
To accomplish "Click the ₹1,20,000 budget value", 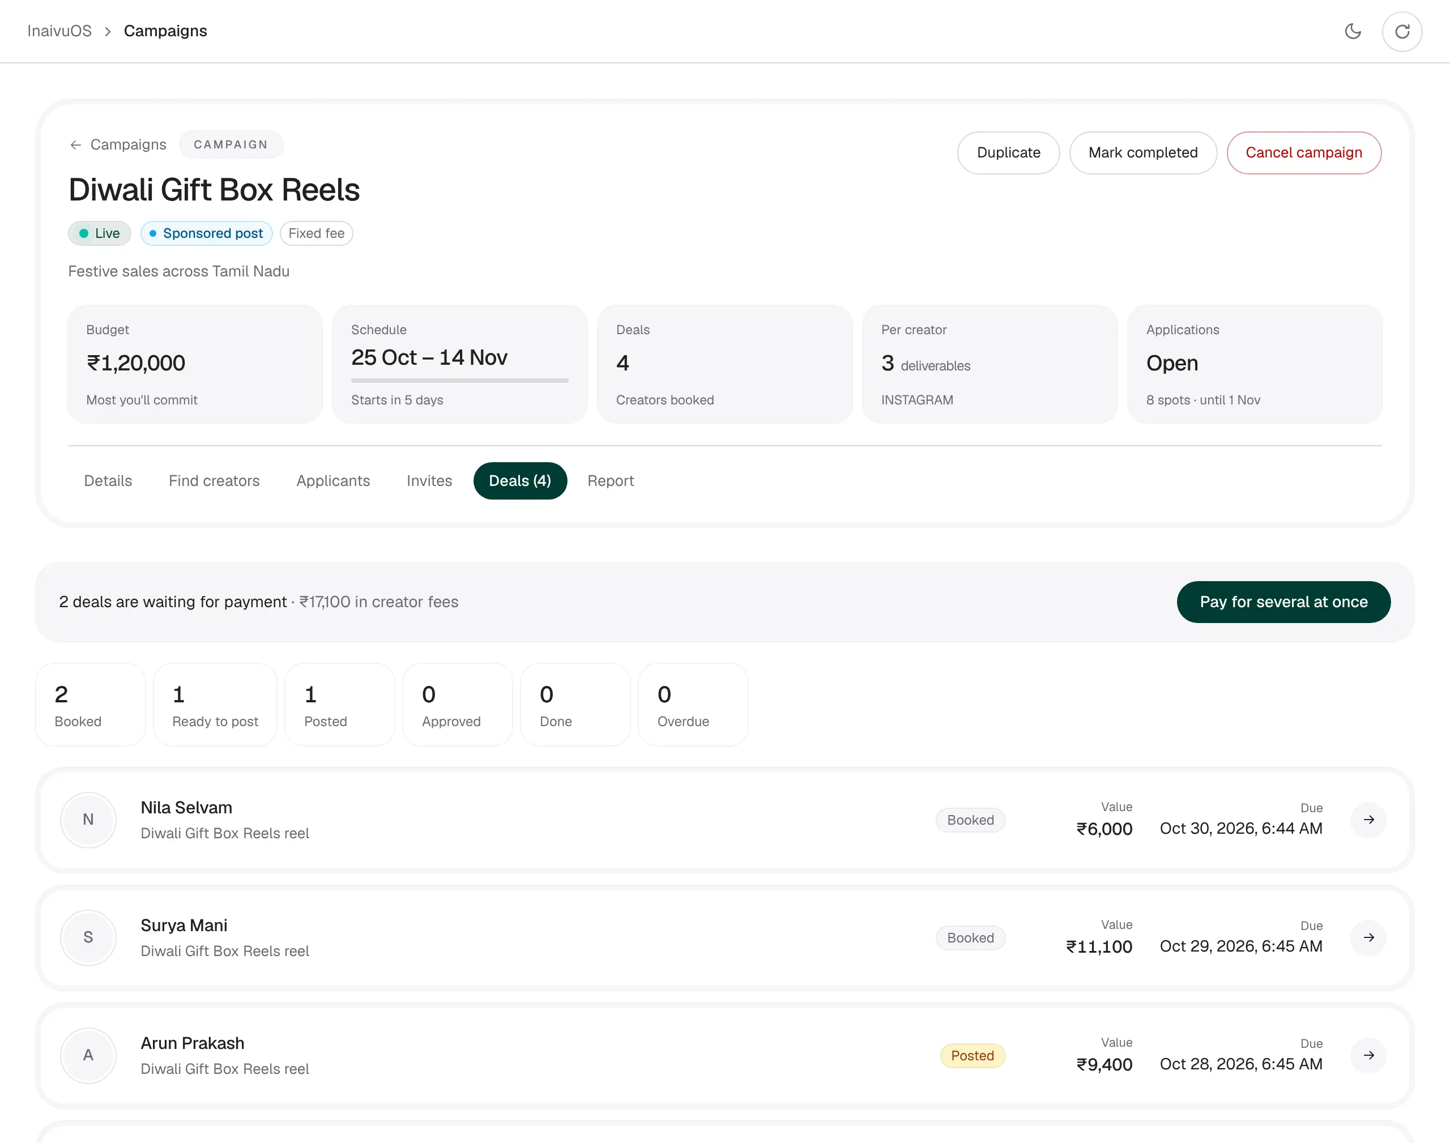I will (136, 362).
